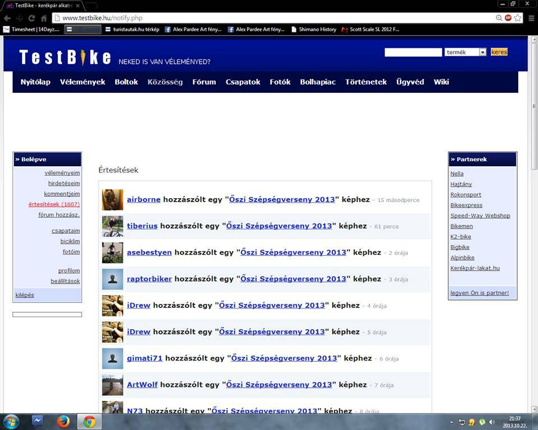The height and width of the screenshot is (430, 538).
Task: Go to the Bolhapiac section
Action: tap(318, 82)
